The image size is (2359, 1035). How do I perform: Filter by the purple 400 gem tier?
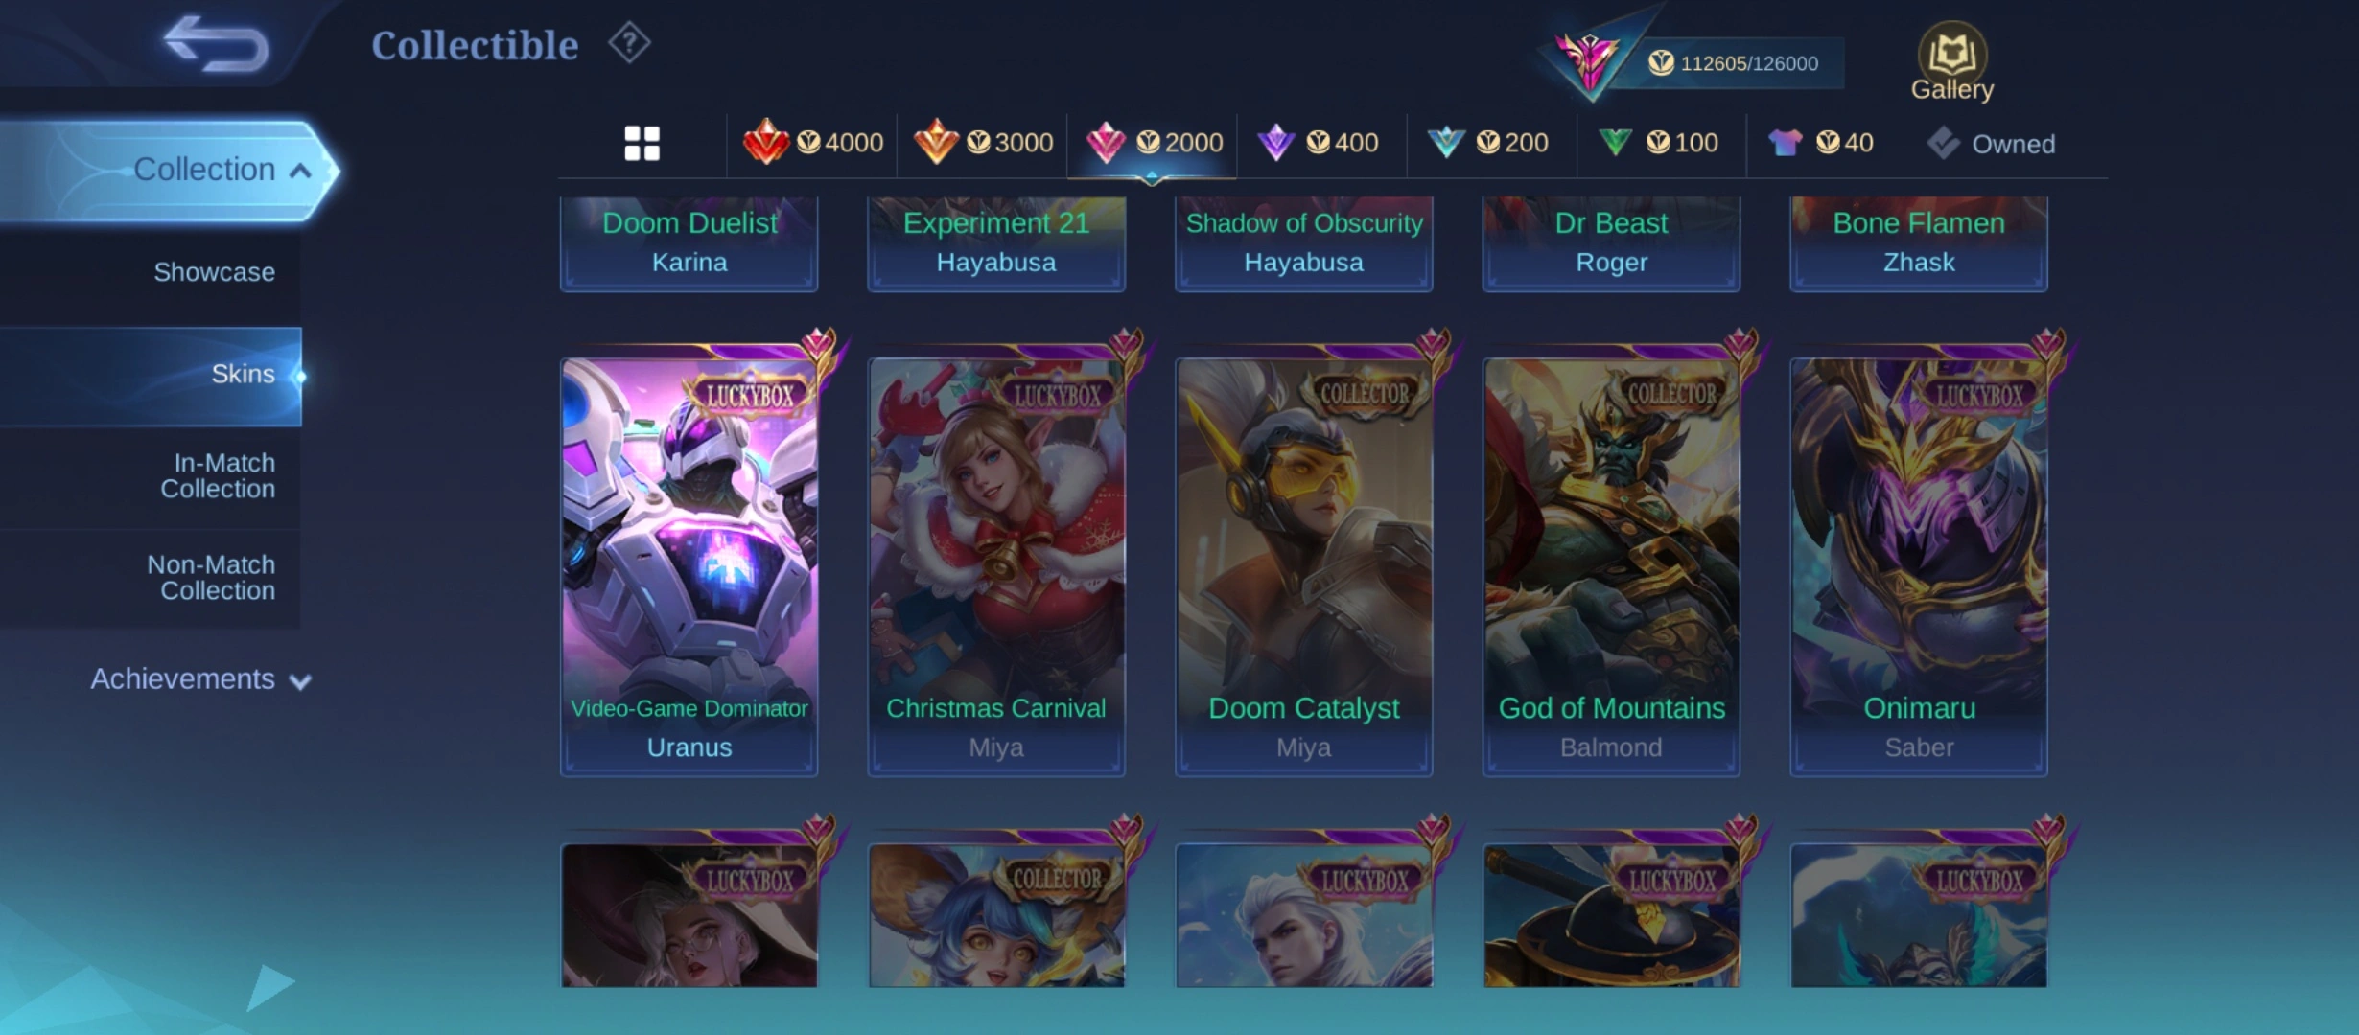point(1318,143)
